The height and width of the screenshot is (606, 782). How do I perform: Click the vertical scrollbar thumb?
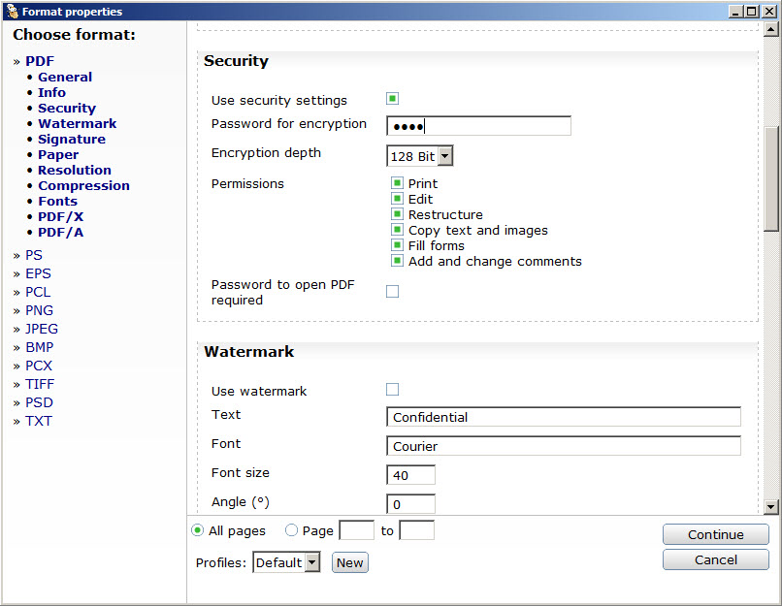pos(771,177)
